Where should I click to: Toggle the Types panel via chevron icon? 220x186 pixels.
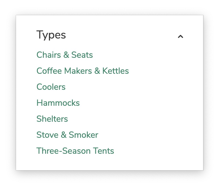pyautogui.click(x=180, y=36)
